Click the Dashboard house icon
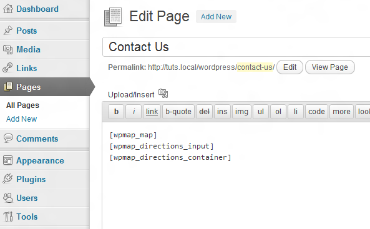The height and width of the screenshot is (229, 370). click(x=8, y=9)
